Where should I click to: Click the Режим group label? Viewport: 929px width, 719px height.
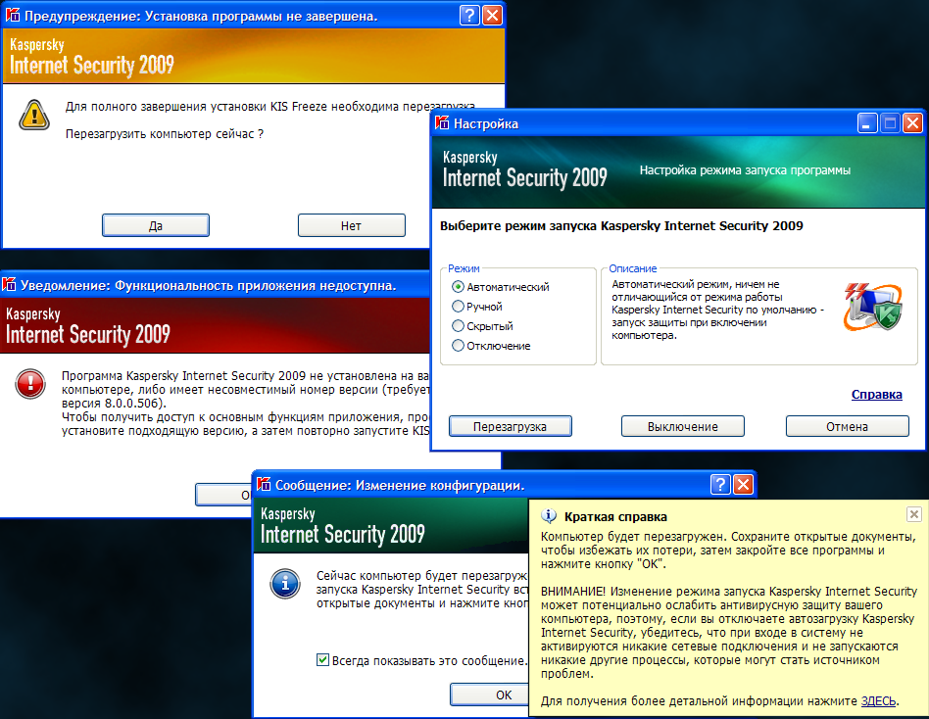[464, 268]
